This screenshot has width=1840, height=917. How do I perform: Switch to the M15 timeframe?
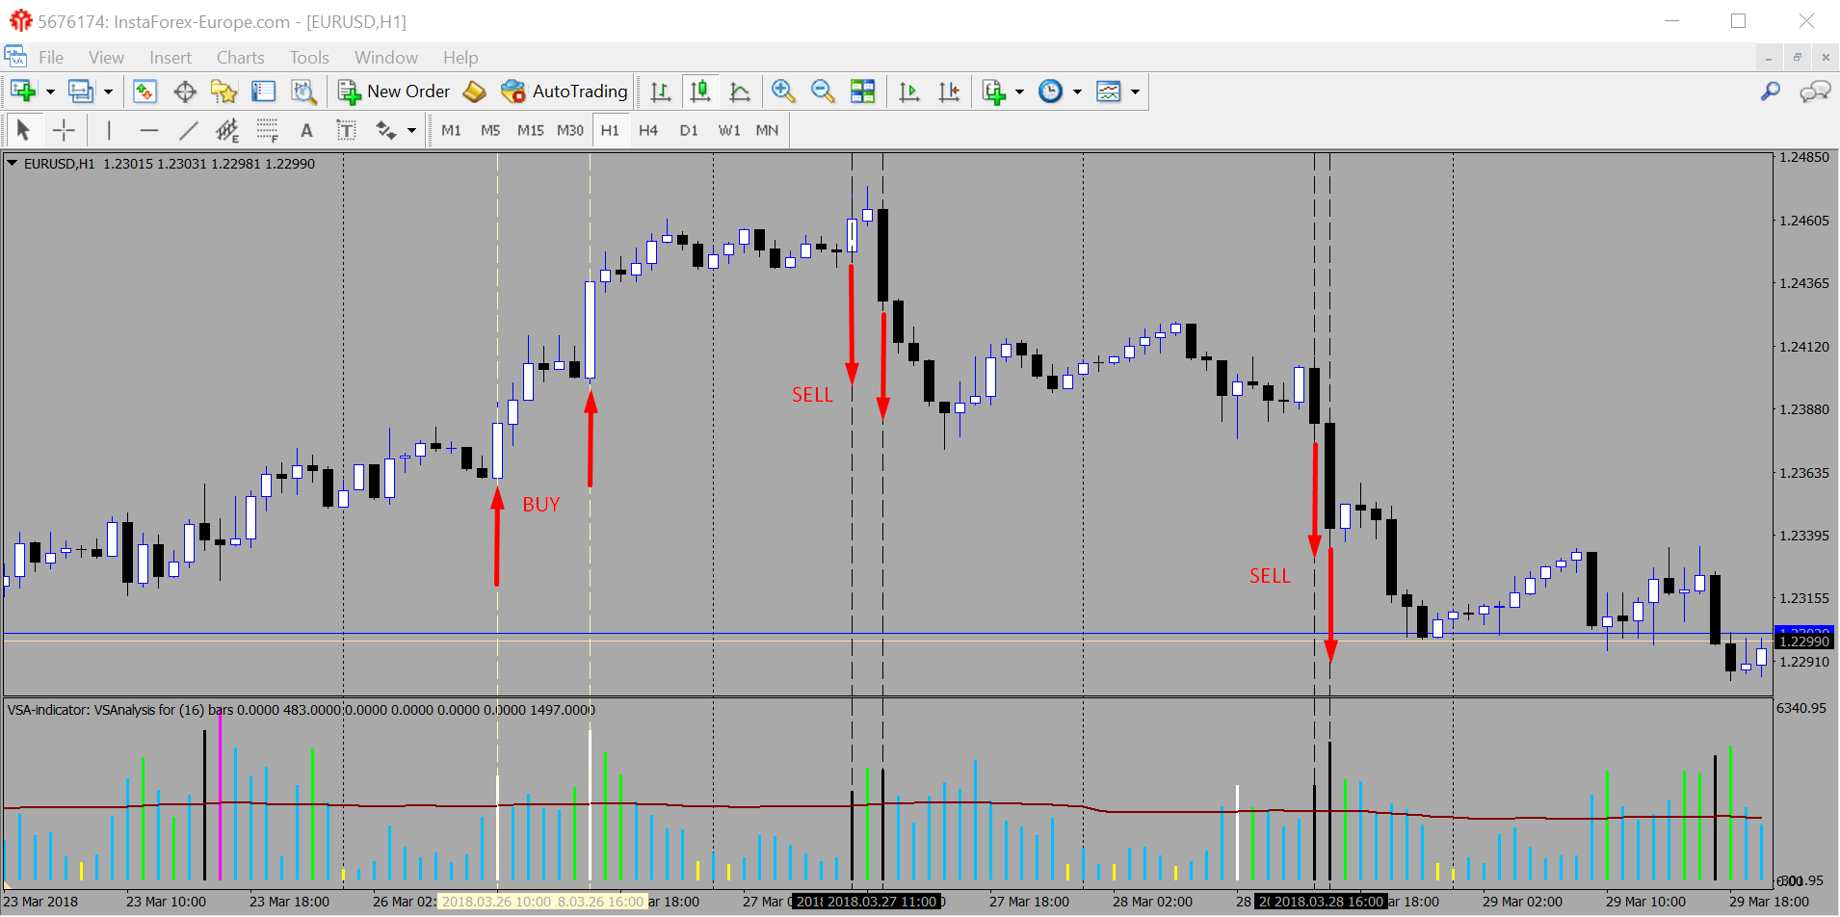[530, 130]
